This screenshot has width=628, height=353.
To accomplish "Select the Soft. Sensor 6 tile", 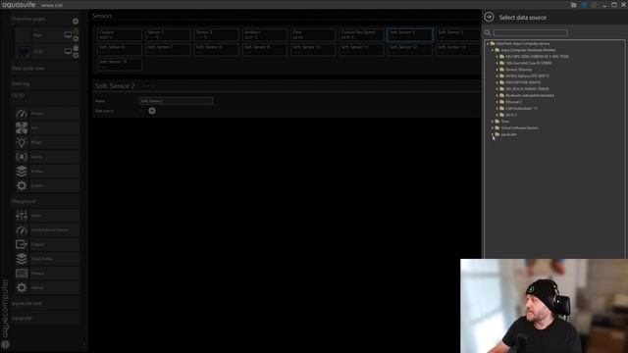I will point(120,50).
